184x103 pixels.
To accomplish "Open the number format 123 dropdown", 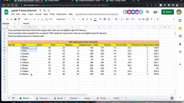I will [x=51, y=19].
